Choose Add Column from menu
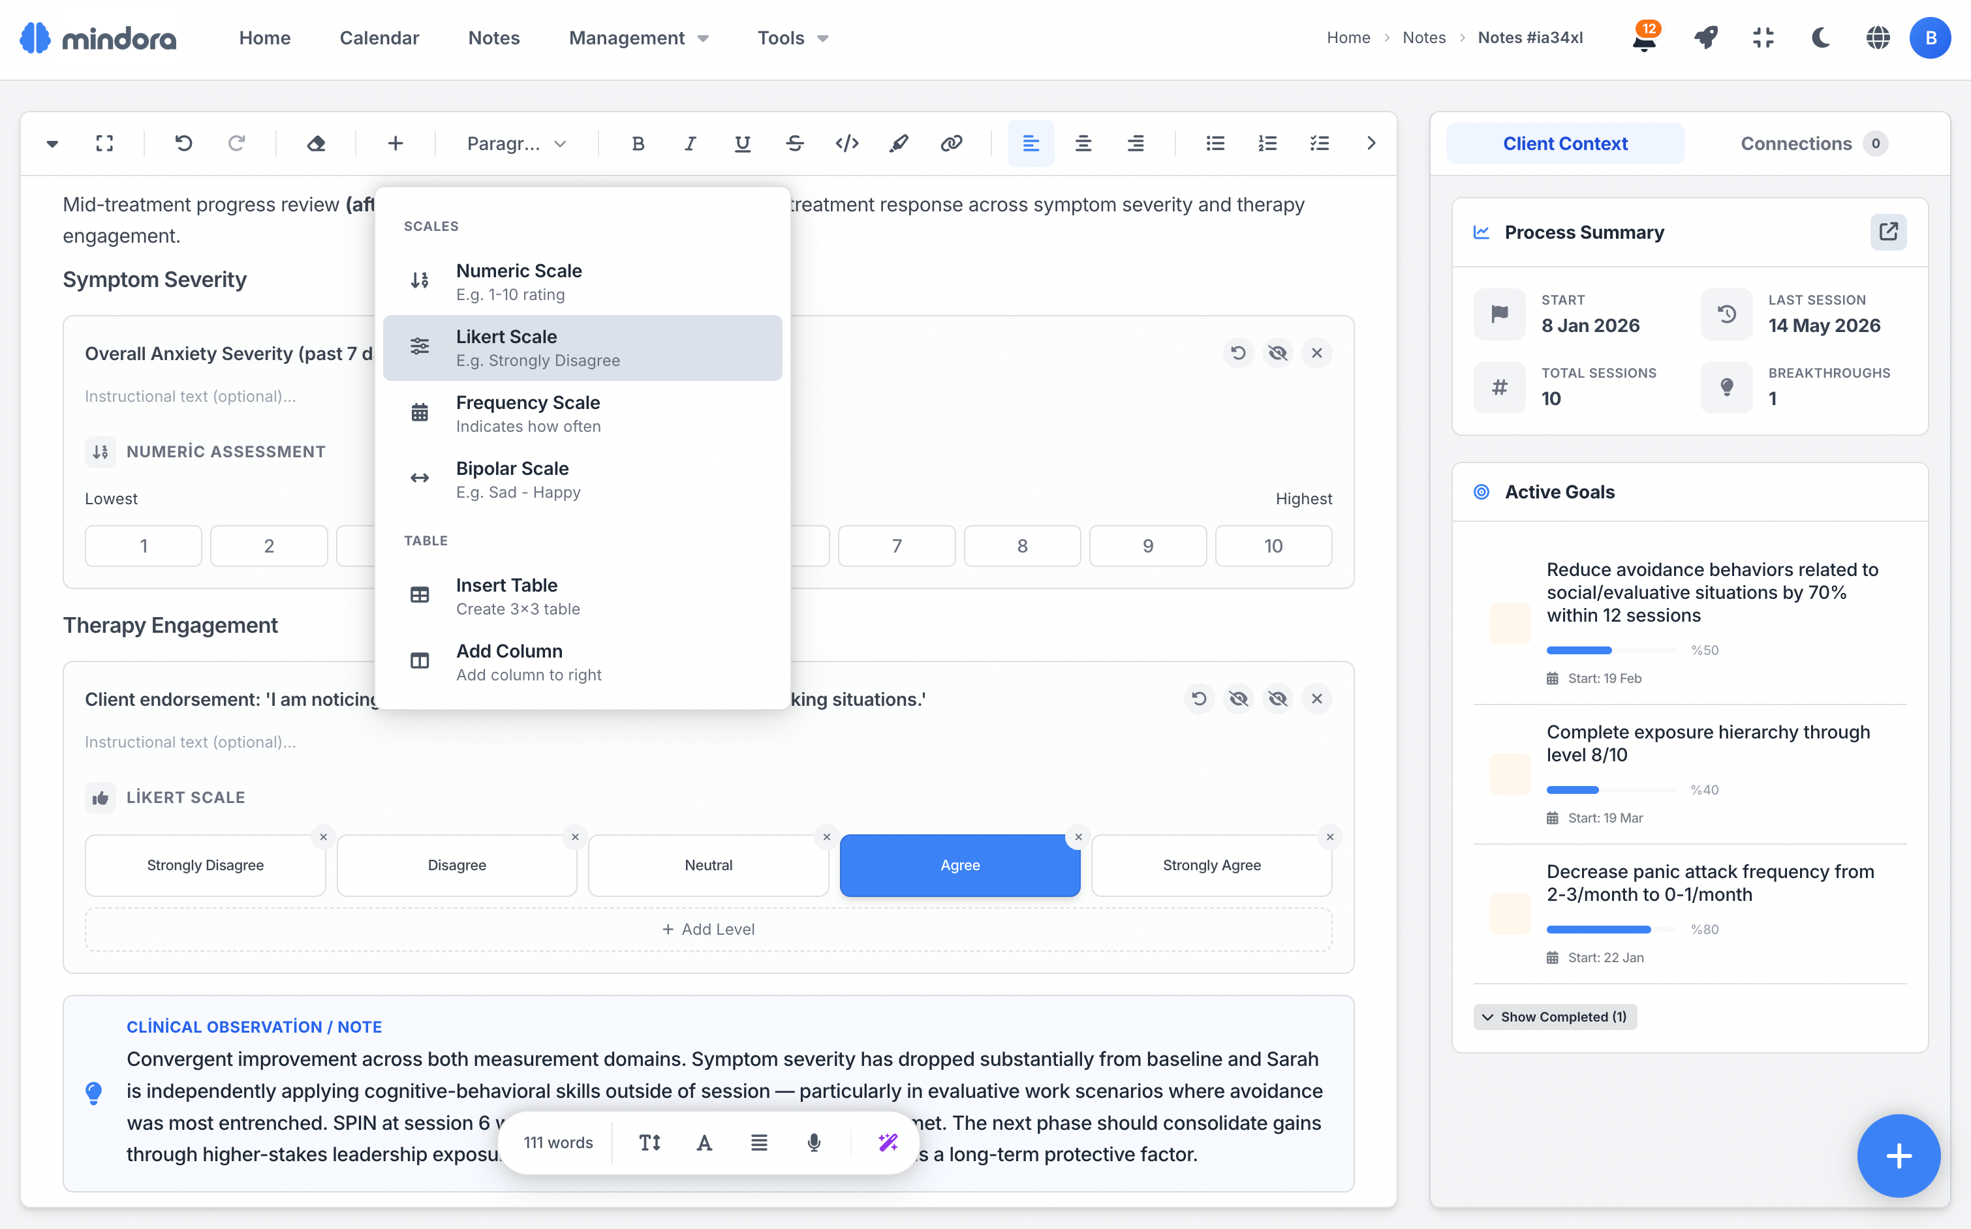Screen dimensions: 1971x1229 [x=582, y=663]
